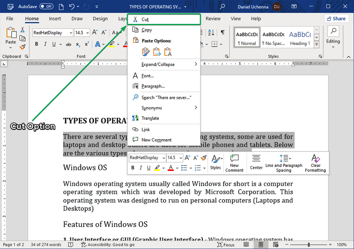Image resolution: width=354 pixels, height=249 pixels.
Task: Insert a New Comment from mini toolbar
Action: pyautogui.click(x=234, y=163)
